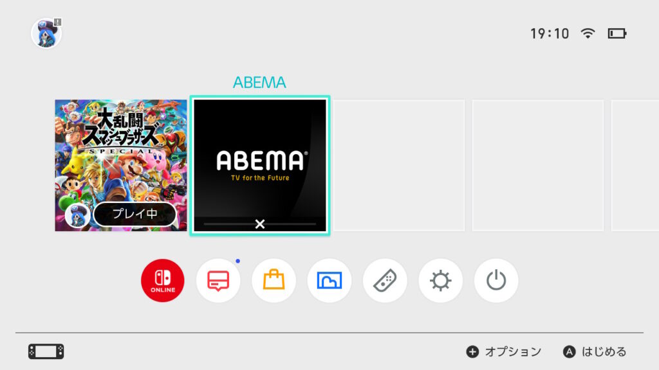Select the first empty game slot
Image resolution: width=659 pixels, height=370 pixels.
point(399,165)
